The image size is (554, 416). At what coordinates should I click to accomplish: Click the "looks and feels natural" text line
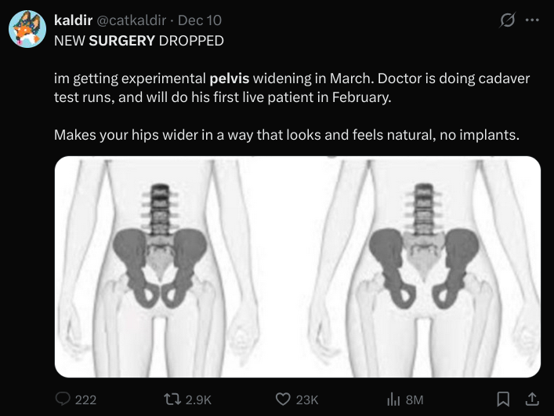tap(286, 135)
